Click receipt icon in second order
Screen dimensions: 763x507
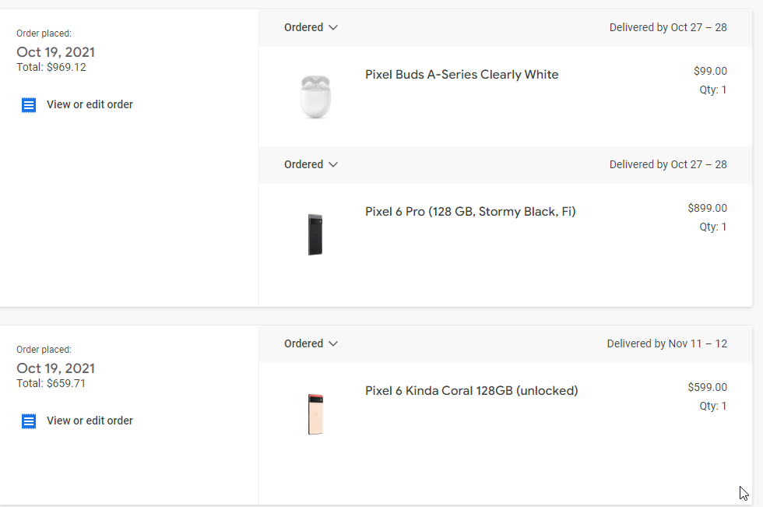coord(29,421)
